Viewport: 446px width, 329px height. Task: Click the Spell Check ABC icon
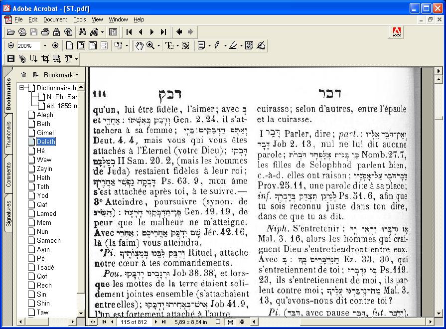[249, 45]
